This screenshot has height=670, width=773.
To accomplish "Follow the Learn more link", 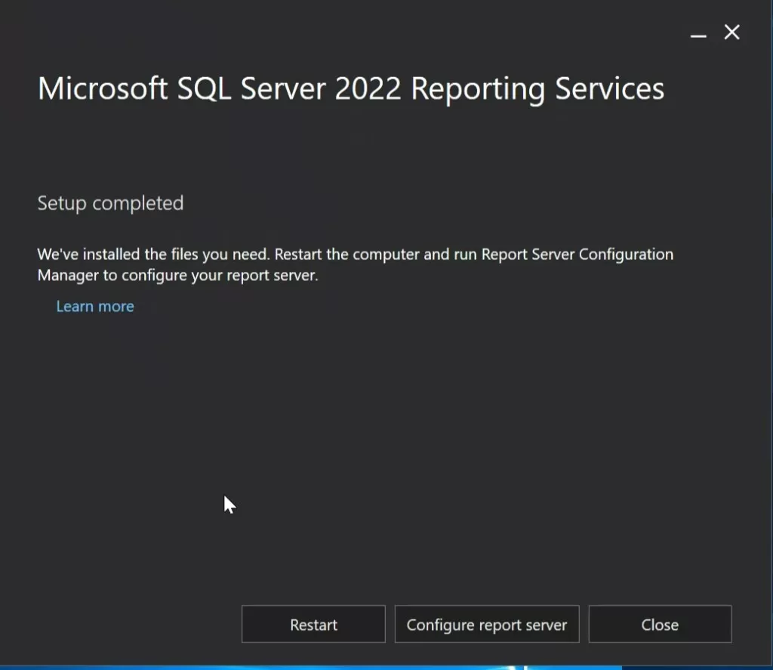I will pyautogui.click(x=95, y=307).
